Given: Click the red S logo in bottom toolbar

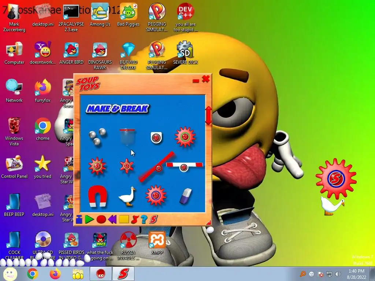Looking at the screenshot, I should [x=153, y=219].
